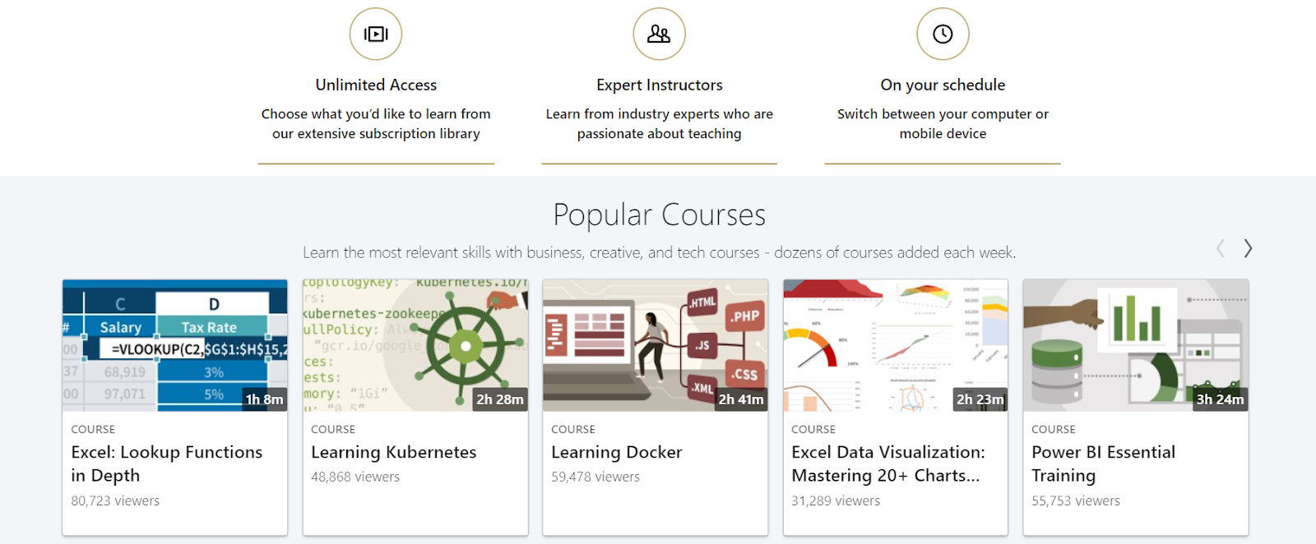
Task: Click the '3h 24m' duration badge
Action: [x=1221, y=399]
